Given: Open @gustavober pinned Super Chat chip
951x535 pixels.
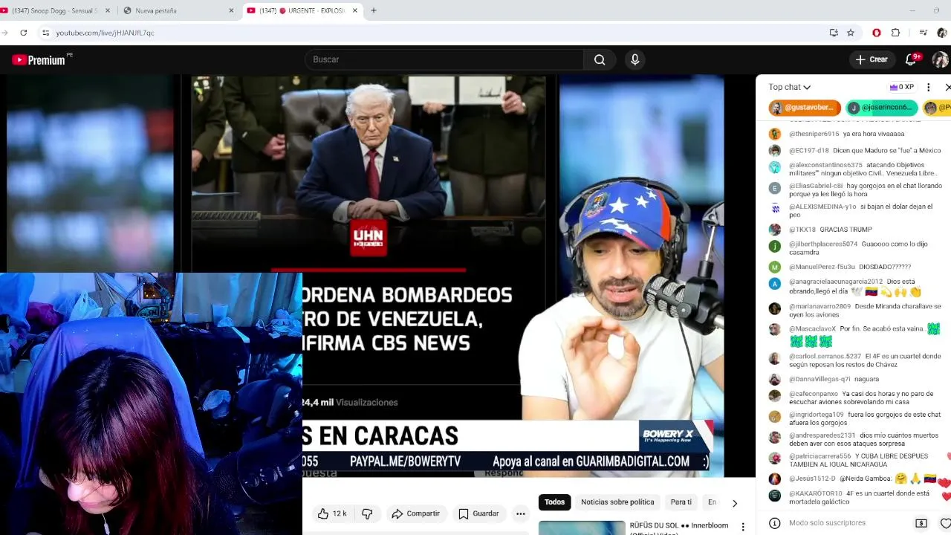Looking at the screenshot, I should (805, 108).
